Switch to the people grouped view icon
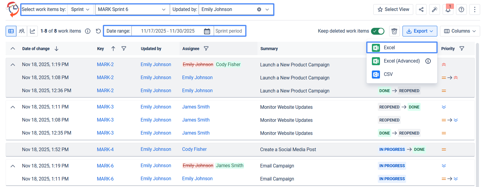481x187 pixels. [x=22, y=31]
